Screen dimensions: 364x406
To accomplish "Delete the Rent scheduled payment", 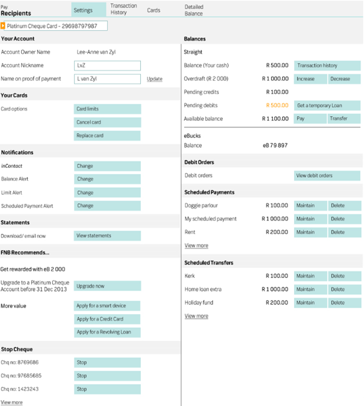I will pos(344,232).
